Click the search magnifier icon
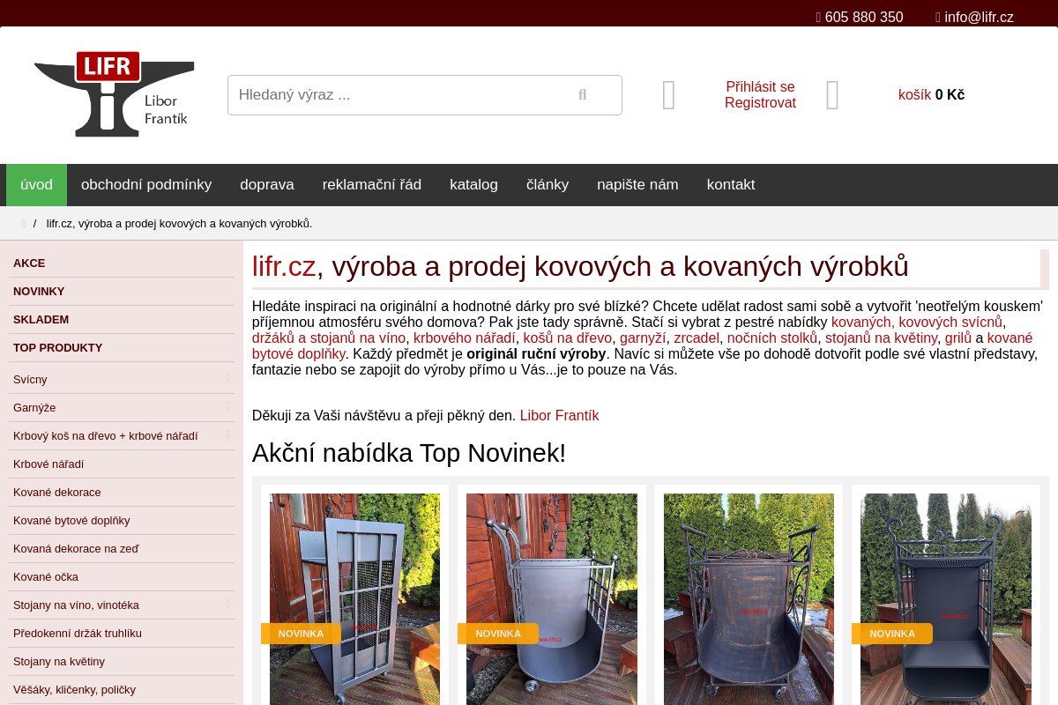Screen dimensions: 1058x705 point(583,95)
